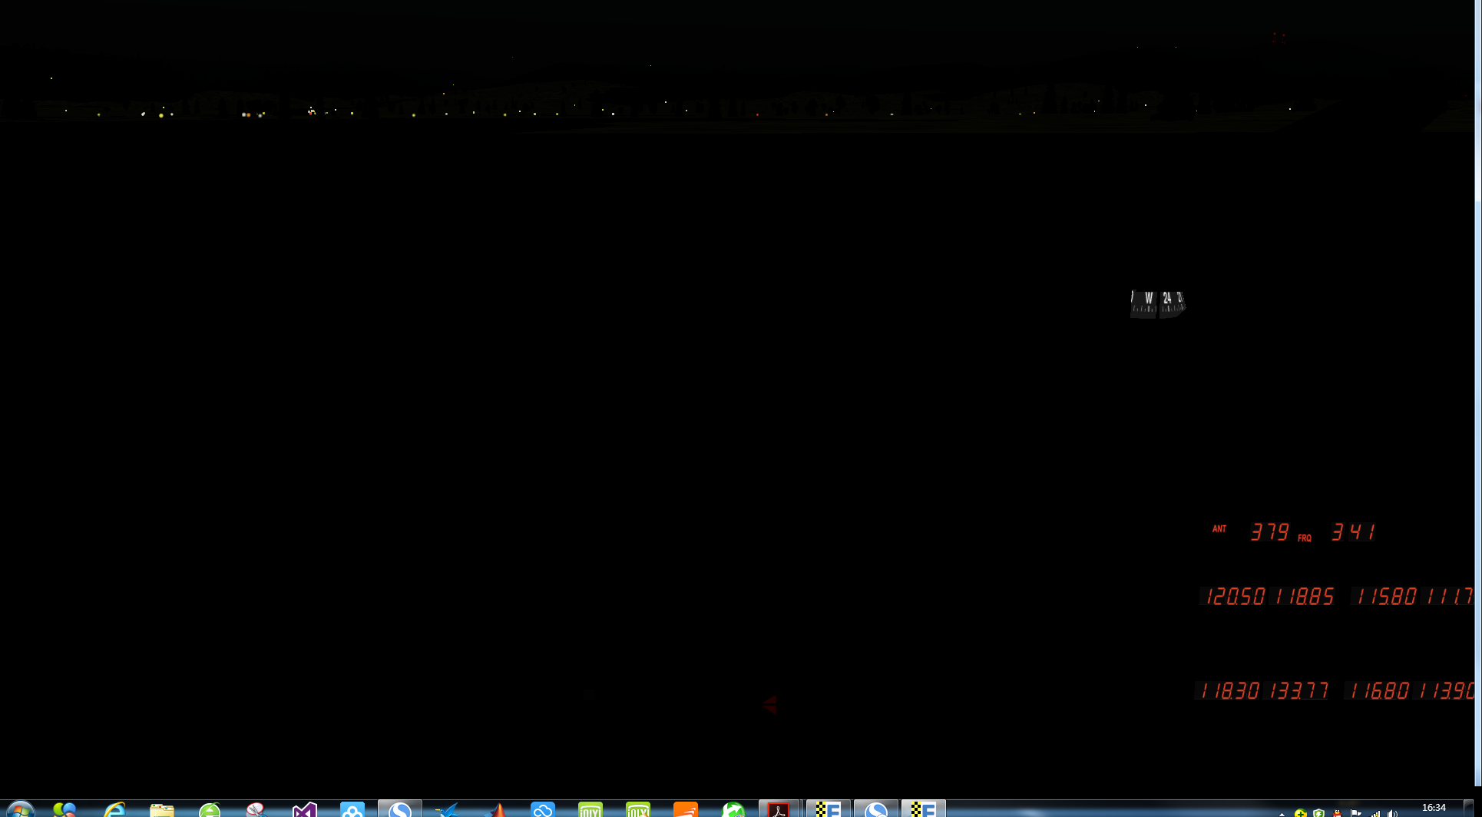Open the blue cloud sync taskbar icon
Image resolution: width=1482 pixels, height=817 pixels.
point(543,809)
